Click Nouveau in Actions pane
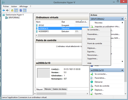Screen dimensions: 128x100 pos(98,23)
